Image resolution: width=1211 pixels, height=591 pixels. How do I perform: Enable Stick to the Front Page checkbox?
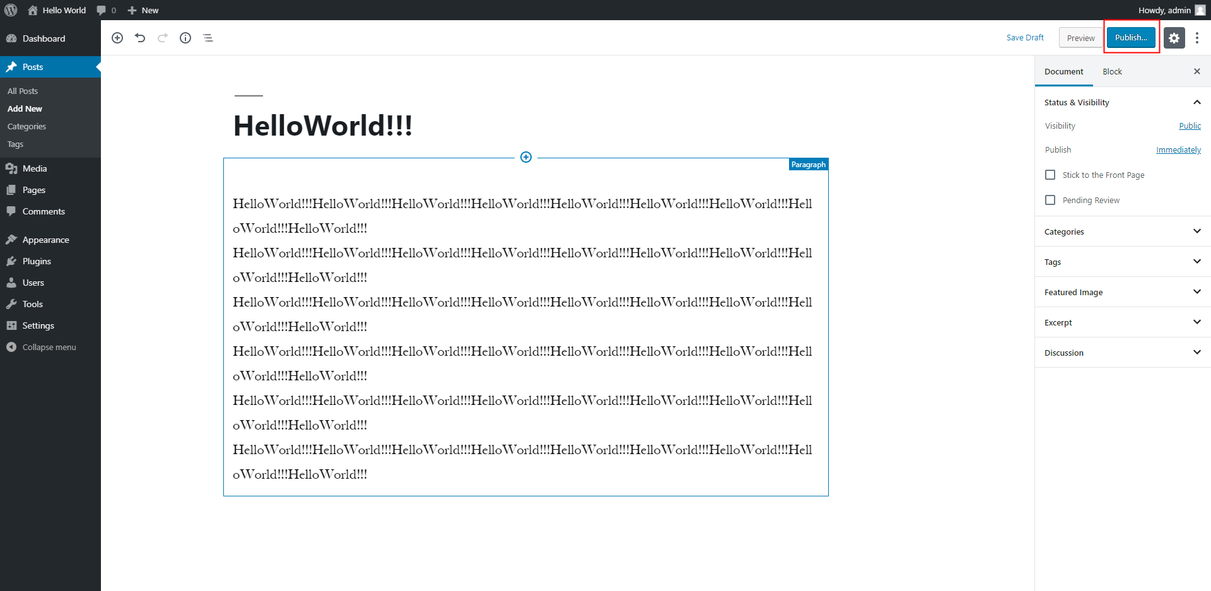pos(1050,175)
